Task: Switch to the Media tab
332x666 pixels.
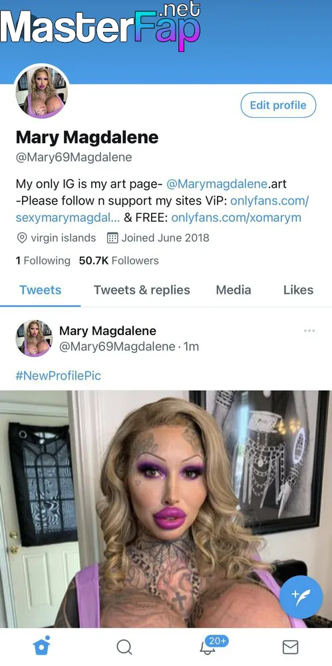Action: [234, 290]
